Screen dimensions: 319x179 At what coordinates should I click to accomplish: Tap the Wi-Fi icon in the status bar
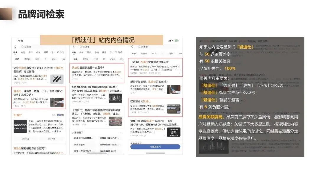coord(172,40)
